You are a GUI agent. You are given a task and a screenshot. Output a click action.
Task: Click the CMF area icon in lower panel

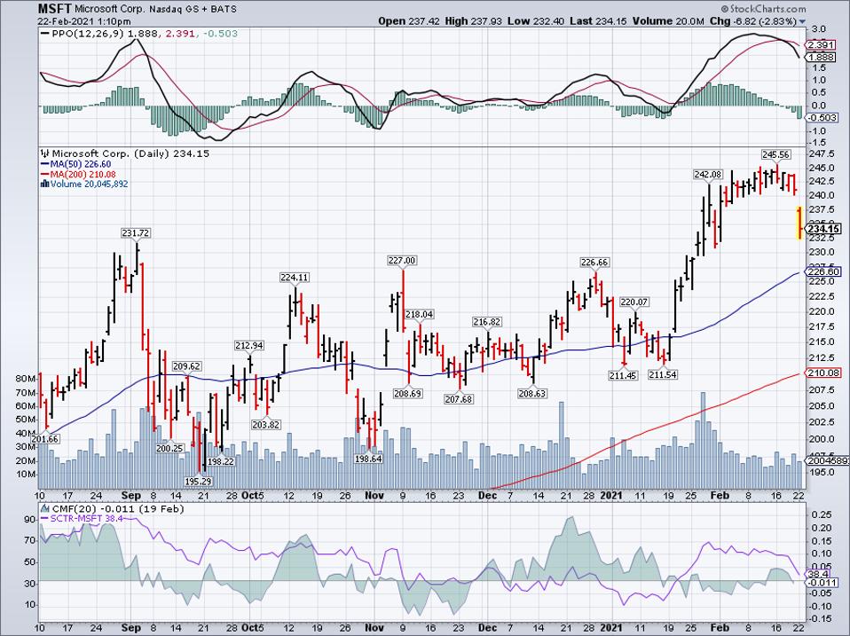pyautogui.click(x=45, y=508)
